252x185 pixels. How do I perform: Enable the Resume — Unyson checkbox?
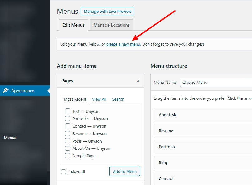(x=68, y=133)
